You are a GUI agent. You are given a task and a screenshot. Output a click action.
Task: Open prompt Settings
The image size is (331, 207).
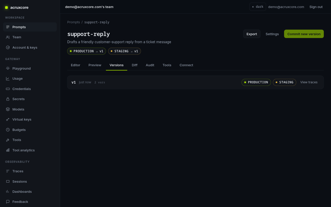tap(272, 34)
